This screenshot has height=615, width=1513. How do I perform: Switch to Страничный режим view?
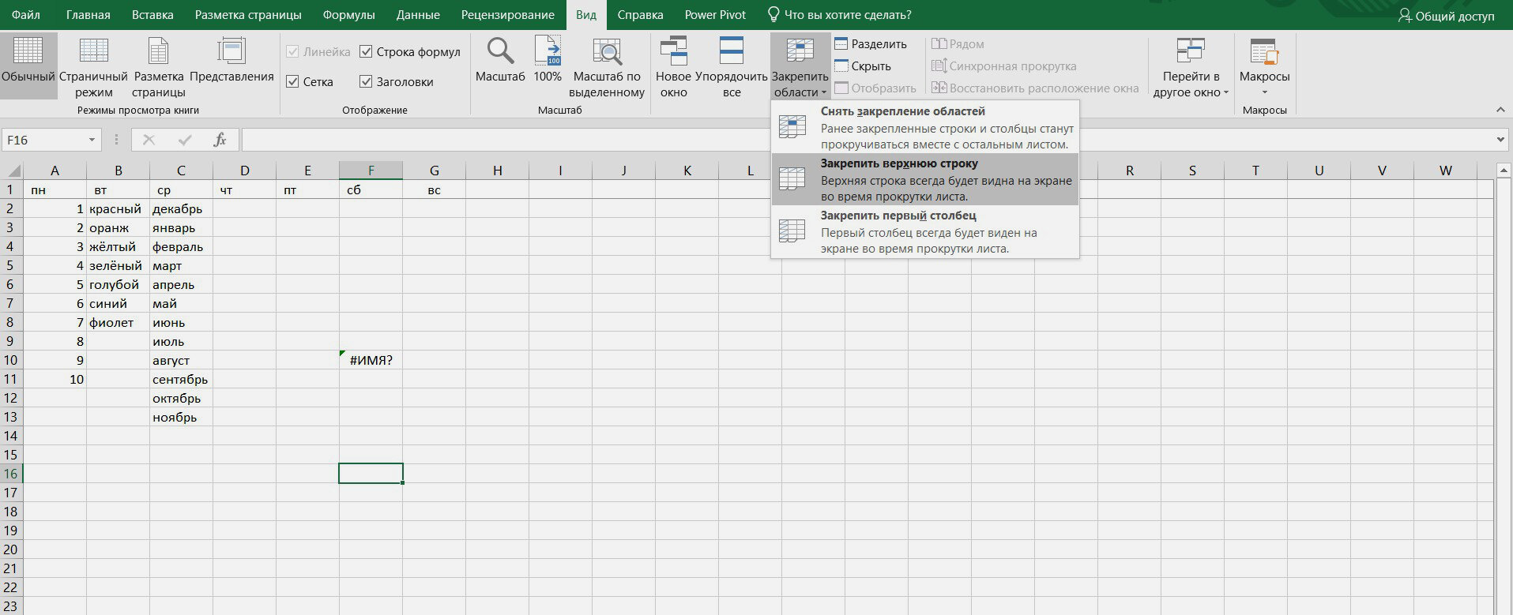[93, 52]
